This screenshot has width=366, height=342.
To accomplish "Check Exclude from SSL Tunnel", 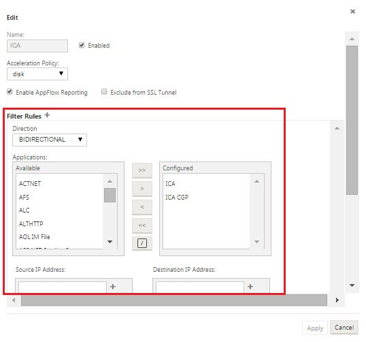I will [104, 92].
